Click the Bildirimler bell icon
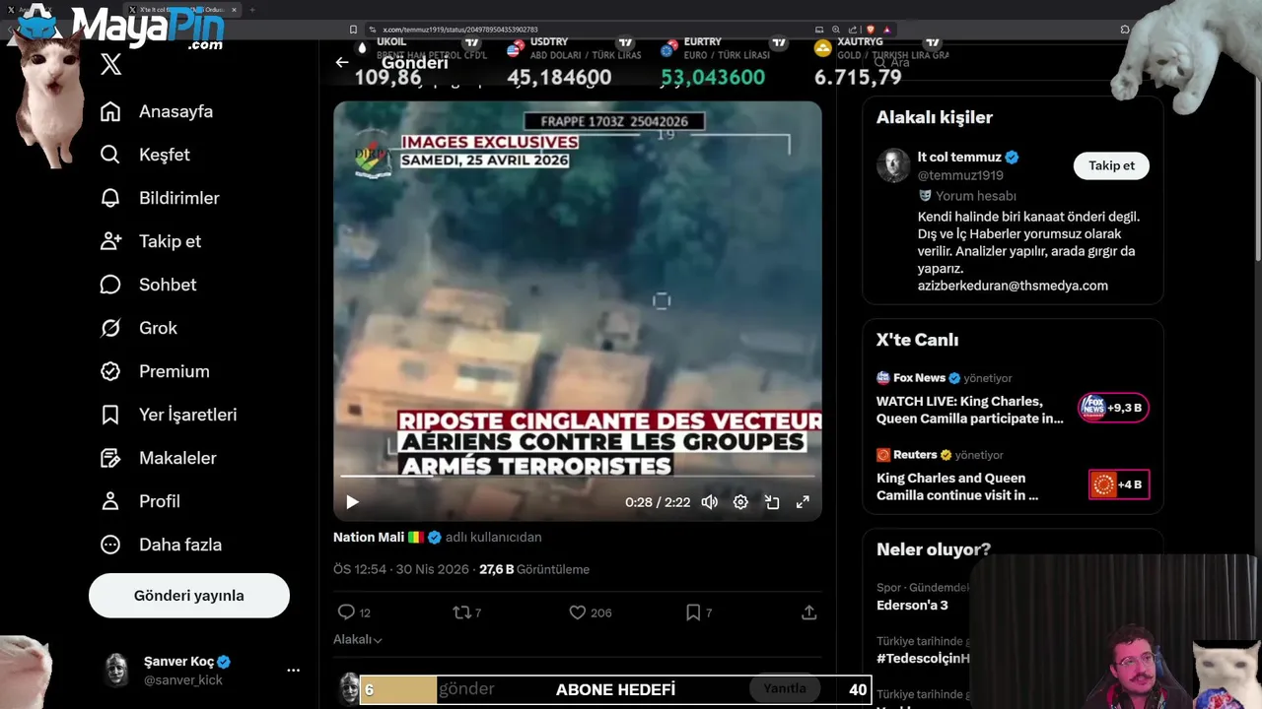Screen dimensions: 1262x709 pos(110,198)
